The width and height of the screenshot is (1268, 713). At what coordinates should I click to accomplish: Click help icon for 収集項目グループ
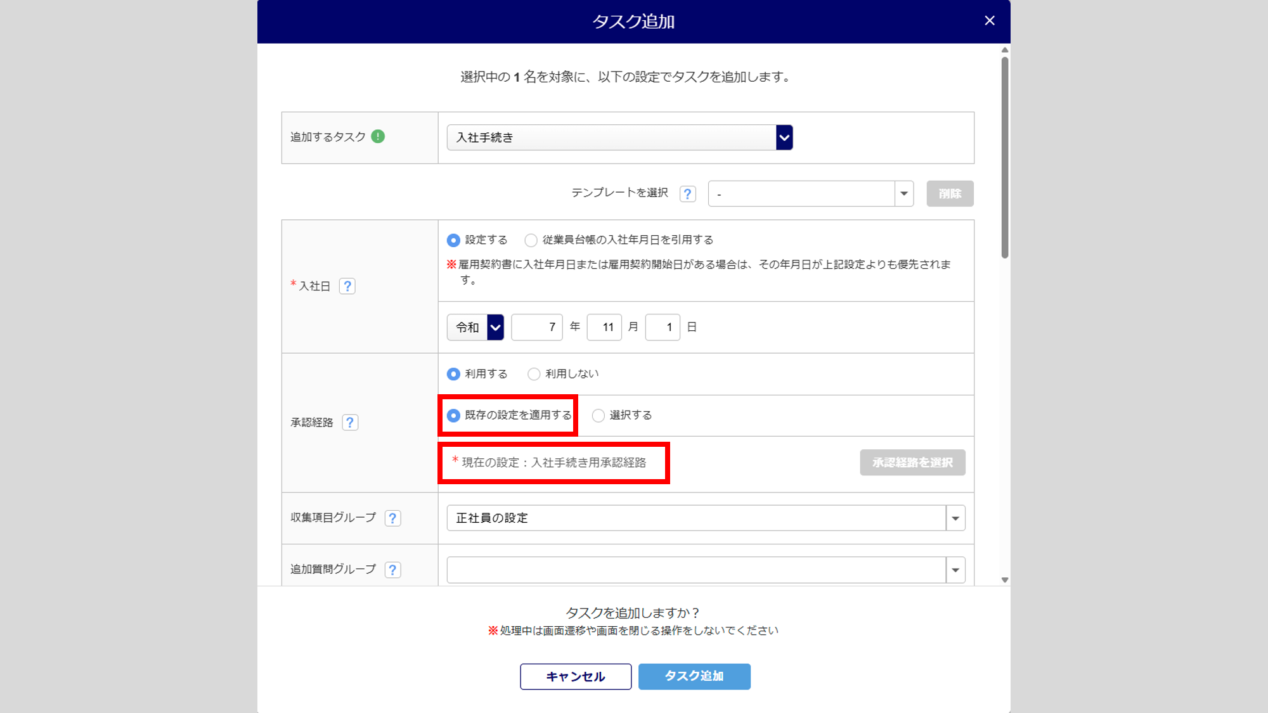click(x=392, y=518)
